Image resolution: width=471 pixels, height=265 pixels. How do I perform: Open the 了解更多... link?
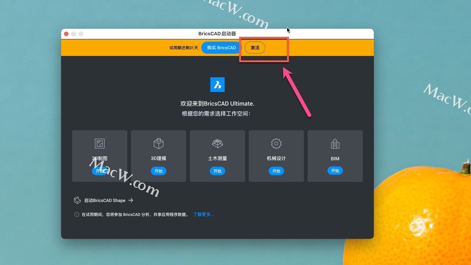pos(204,214)
